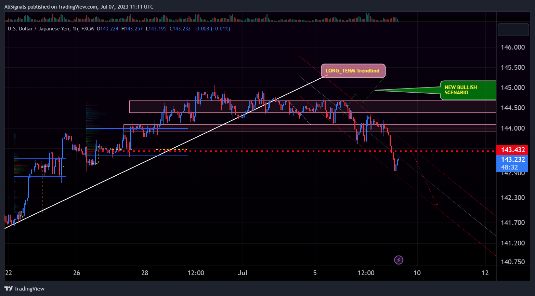Click the 1h timeframe in chart header
Image resolution: width=535 pixels, height=296 pixels.
point(76,29)
